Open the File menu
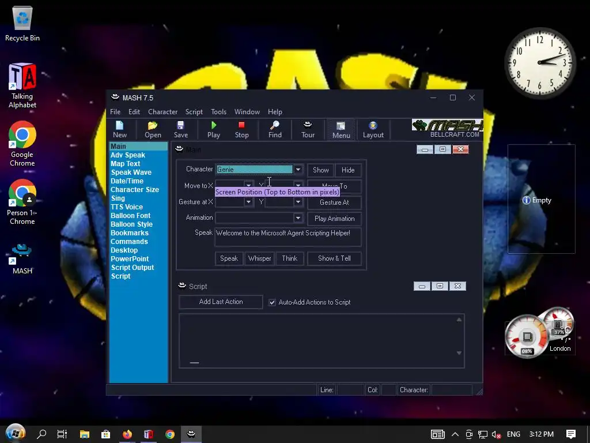 point(115,112)
